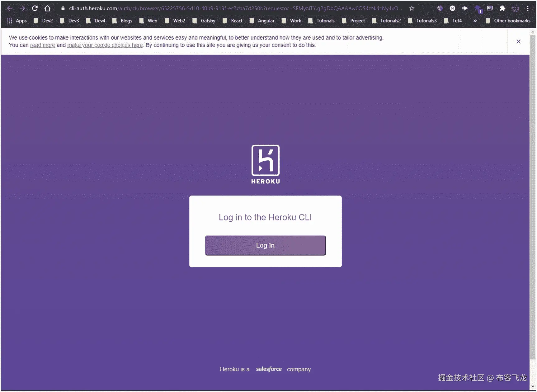Open the screen-shaped extension icon
537x392 pixels.
pyautogui.click(x=490, y=8)
